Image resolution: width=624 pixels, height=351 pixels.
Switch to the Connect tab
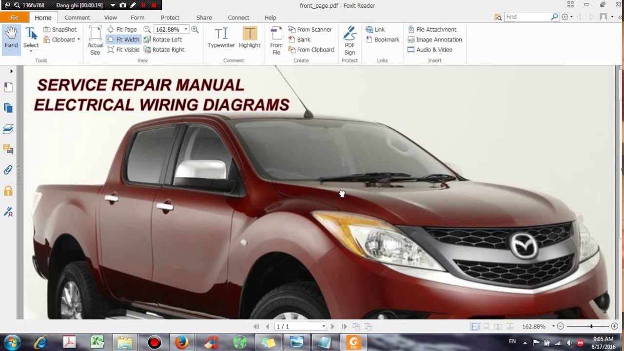[x=238, y=18]
